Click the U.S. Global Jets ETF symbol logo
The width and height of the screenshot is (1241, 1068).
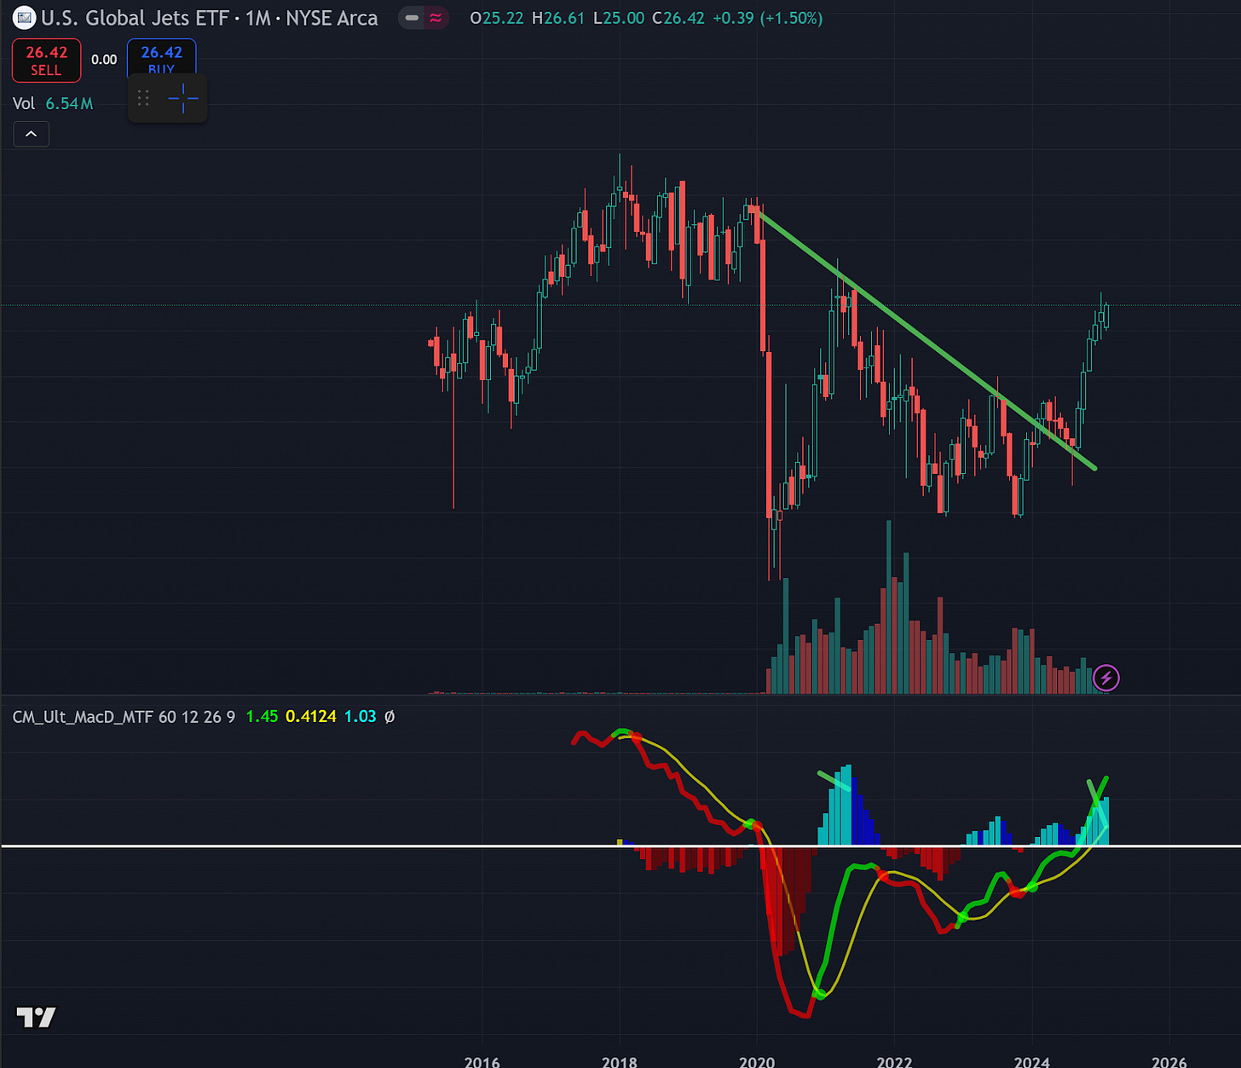pos(25,17)
